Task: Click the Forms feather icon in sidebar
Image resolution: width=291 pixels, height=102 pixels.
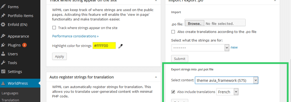Action: pos(3,7)
